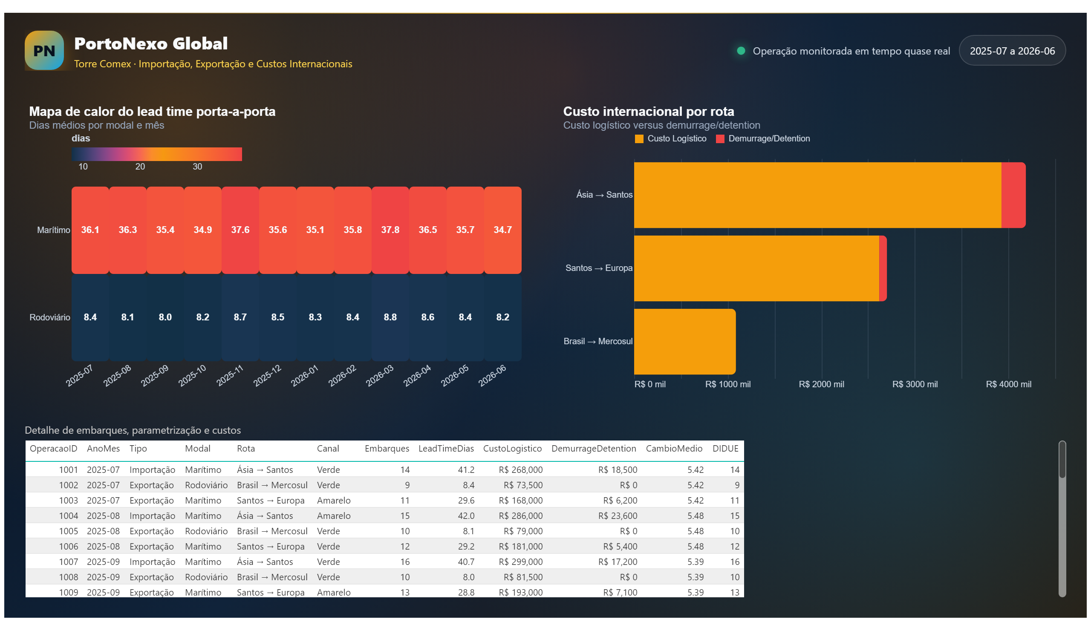
Task: Open the 2025-07 a 2026-06 period selector
Action: pos(1012,51)
